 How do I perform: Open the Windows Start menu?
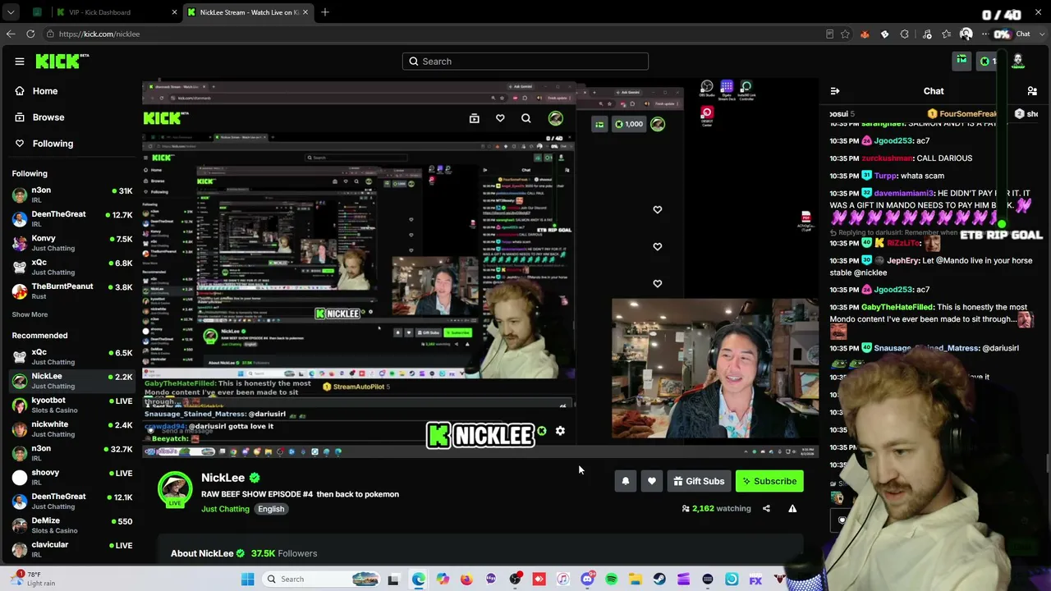click(248, 580)
